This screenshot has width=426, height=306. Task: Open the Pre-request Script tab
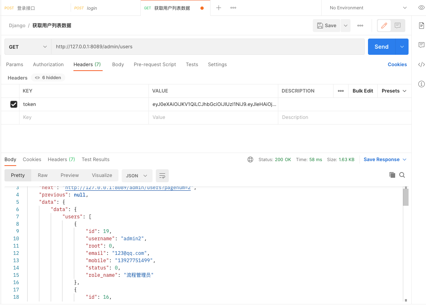coord(155,65)
